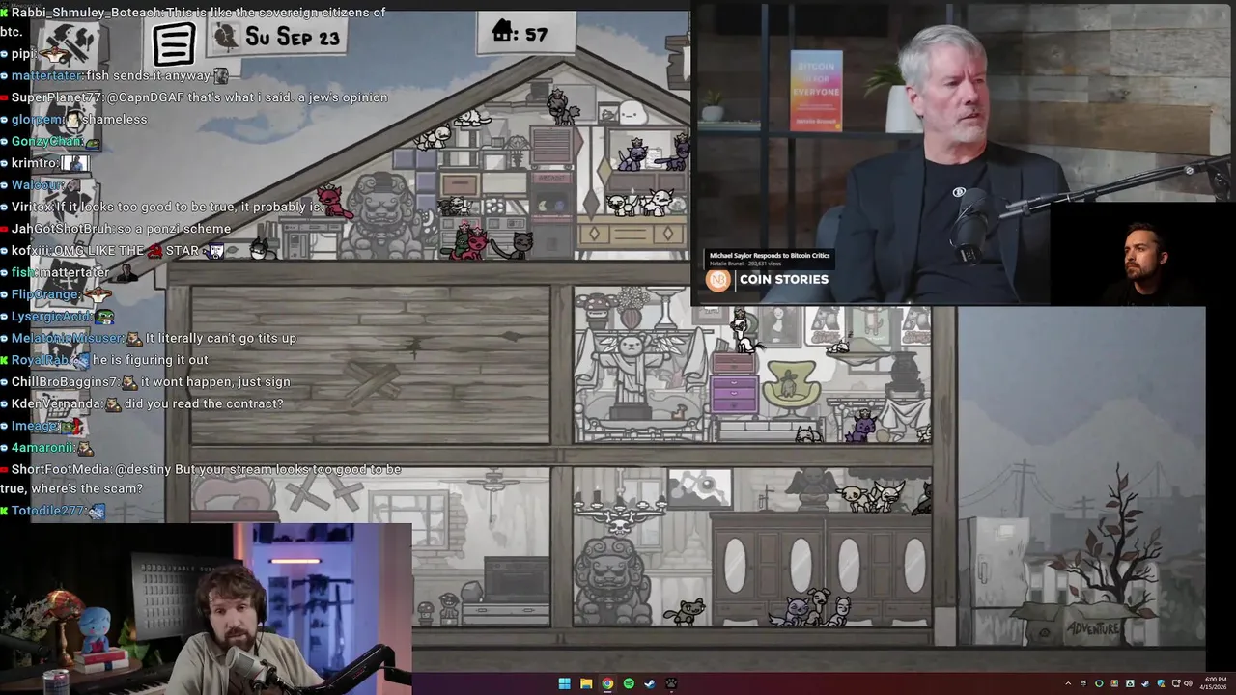
Task: Click chat username Rabbi_Shmuley_Boteach
Action: tap(88, 13)
